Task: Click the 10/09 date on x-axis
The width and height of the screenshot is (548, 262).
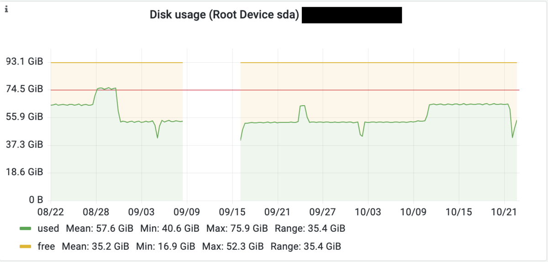Action: (x=413, y=213)
